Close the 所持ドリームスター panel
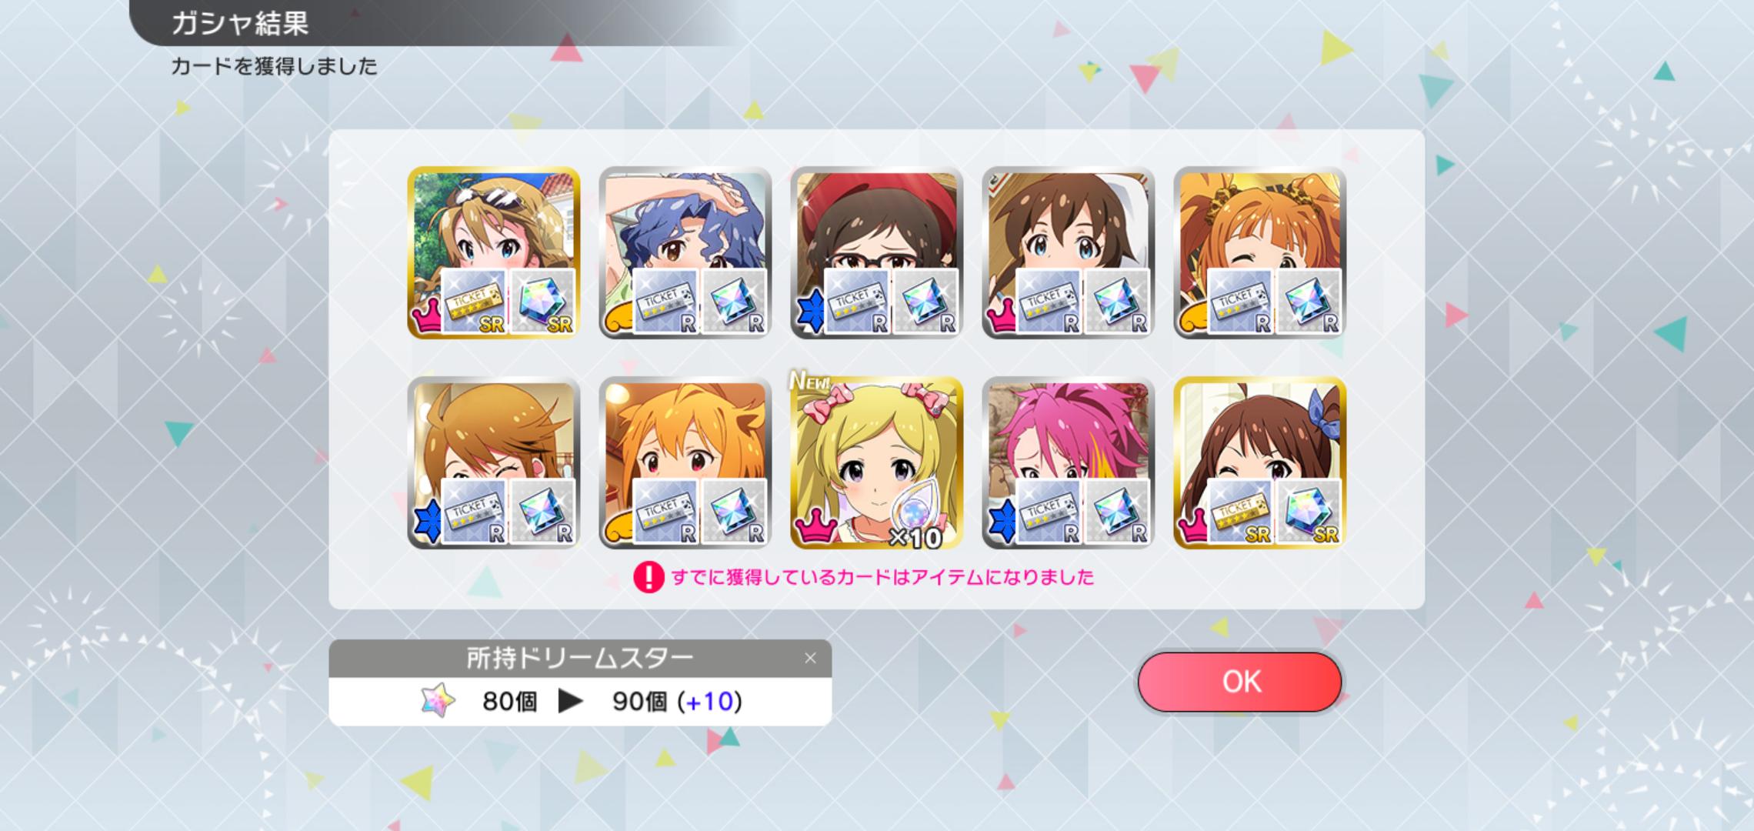 [810, 658]
